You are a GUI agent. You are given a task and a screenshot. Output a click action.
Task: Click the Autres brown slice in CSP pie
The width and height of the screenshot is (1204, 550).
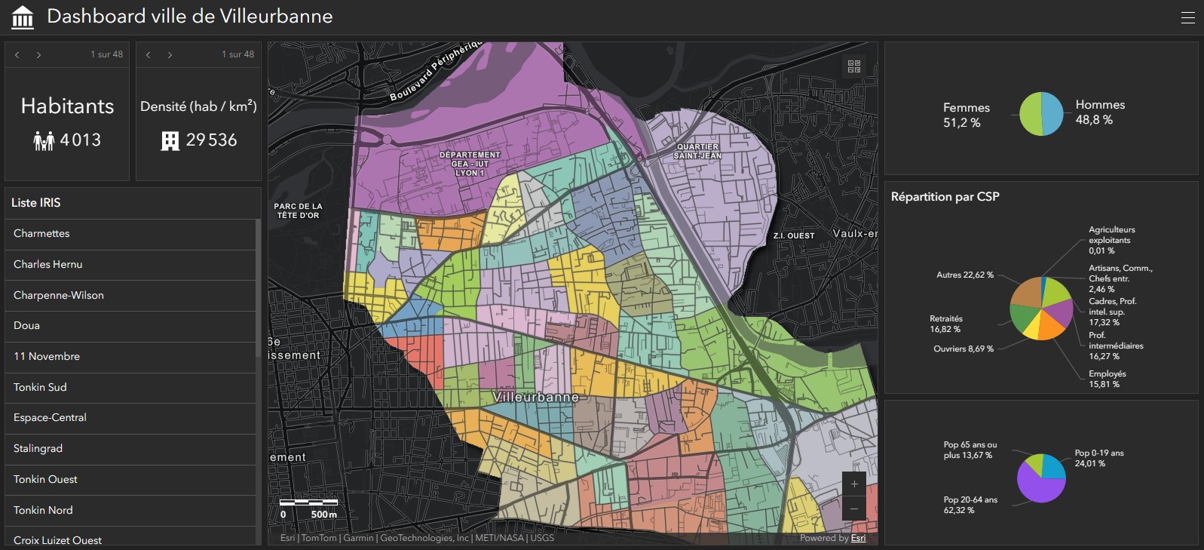tap(1026, 291)
